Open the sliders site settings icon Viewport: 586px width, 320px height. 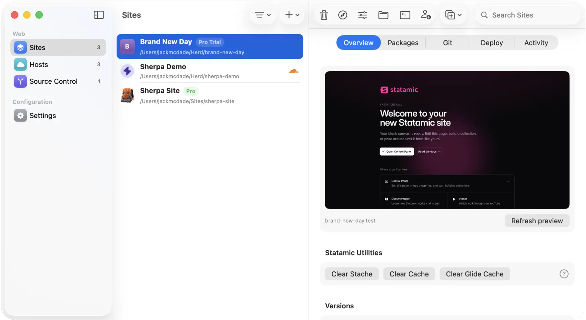pos(362,15)
